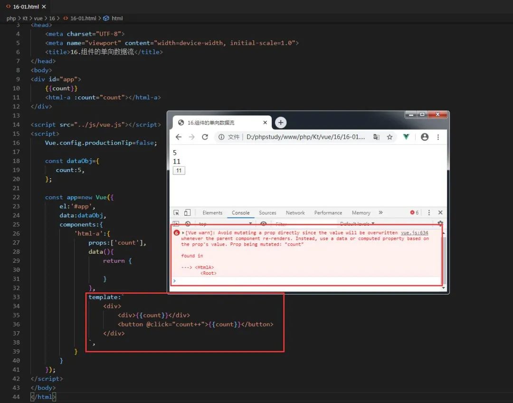Click line number 33 in editor gutter
This screenshot has height=403, width=513.
click(16, 297)
